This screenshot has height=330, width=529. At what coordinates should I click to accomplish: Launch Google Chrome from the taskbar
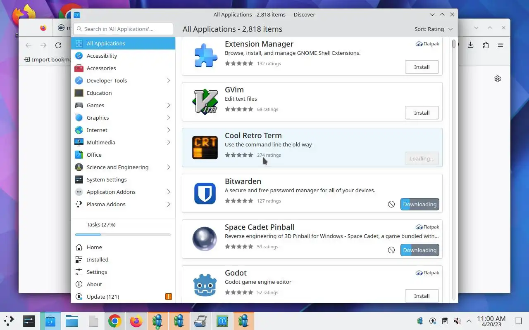[x=114, y=321]
